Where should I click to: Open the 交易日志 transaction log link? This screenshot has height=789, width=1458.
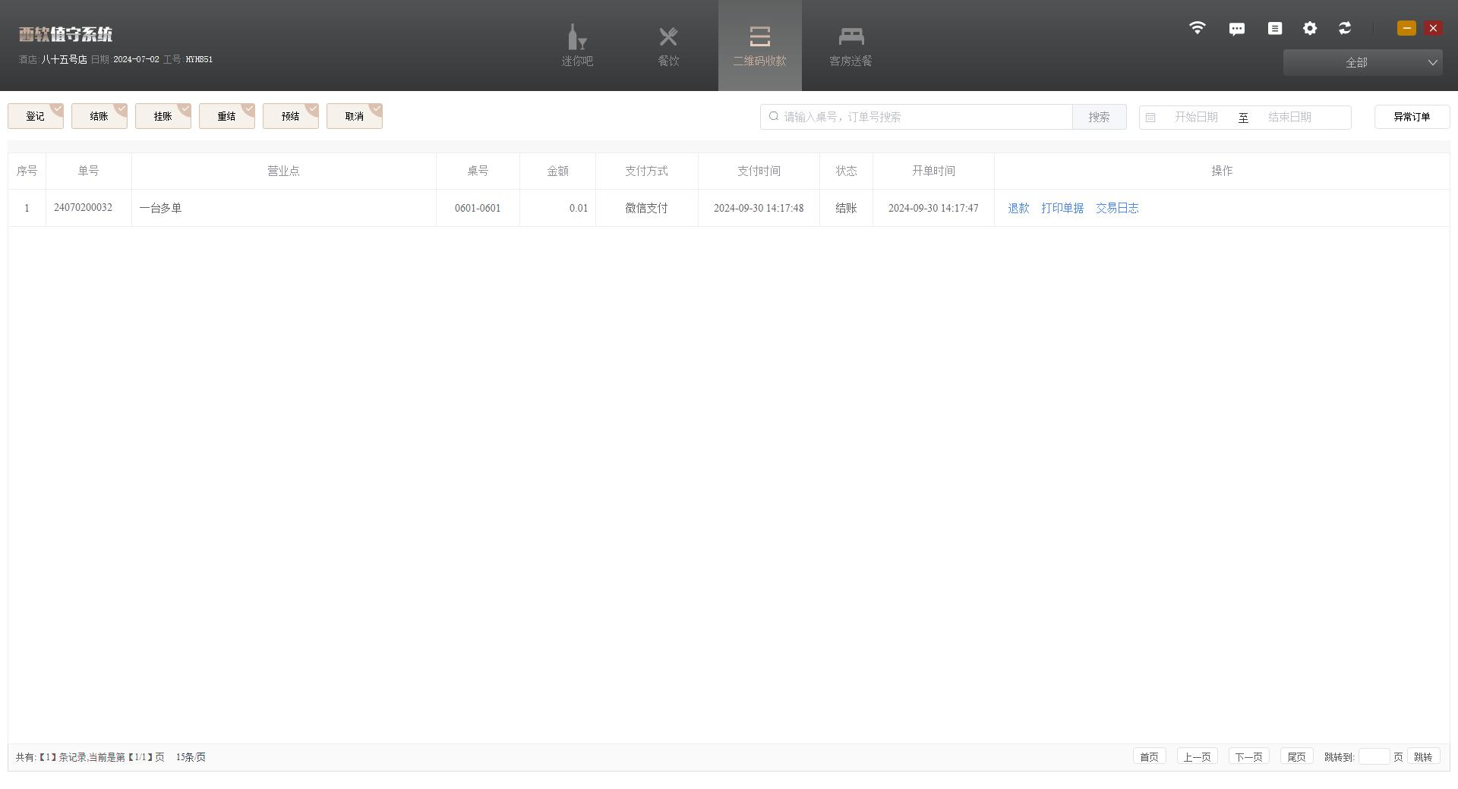click(x=1117, y=208)
